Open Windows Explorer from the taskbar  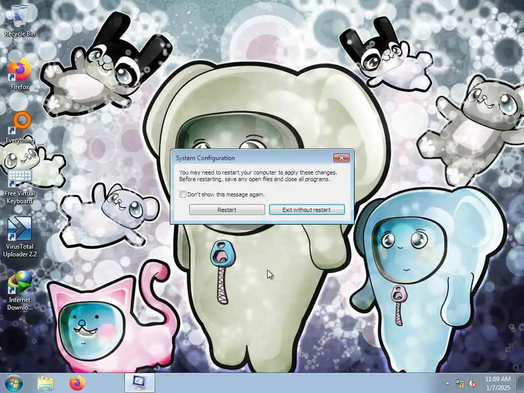[46, 383]
